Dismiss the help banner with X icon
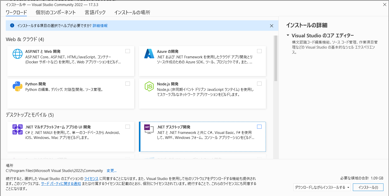This screenshot has width=389, height=196. [271, 26]
